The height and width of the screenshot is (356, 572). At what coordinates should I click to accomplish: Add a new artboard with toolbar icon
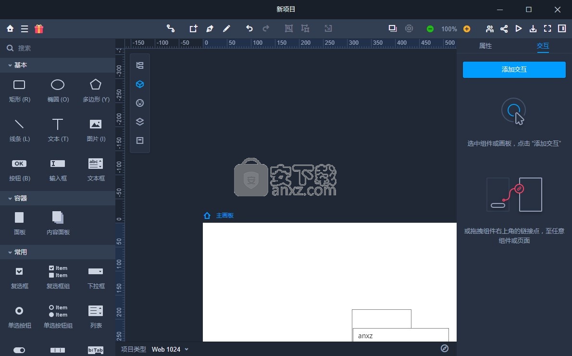(x=193, y=28)
